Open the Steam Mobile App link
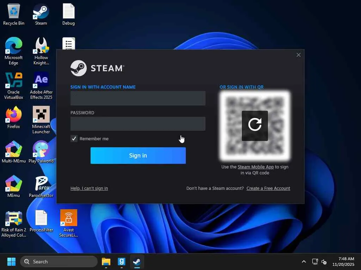The height and width of the screenshot is (270, 361). (x=256, y=167)
